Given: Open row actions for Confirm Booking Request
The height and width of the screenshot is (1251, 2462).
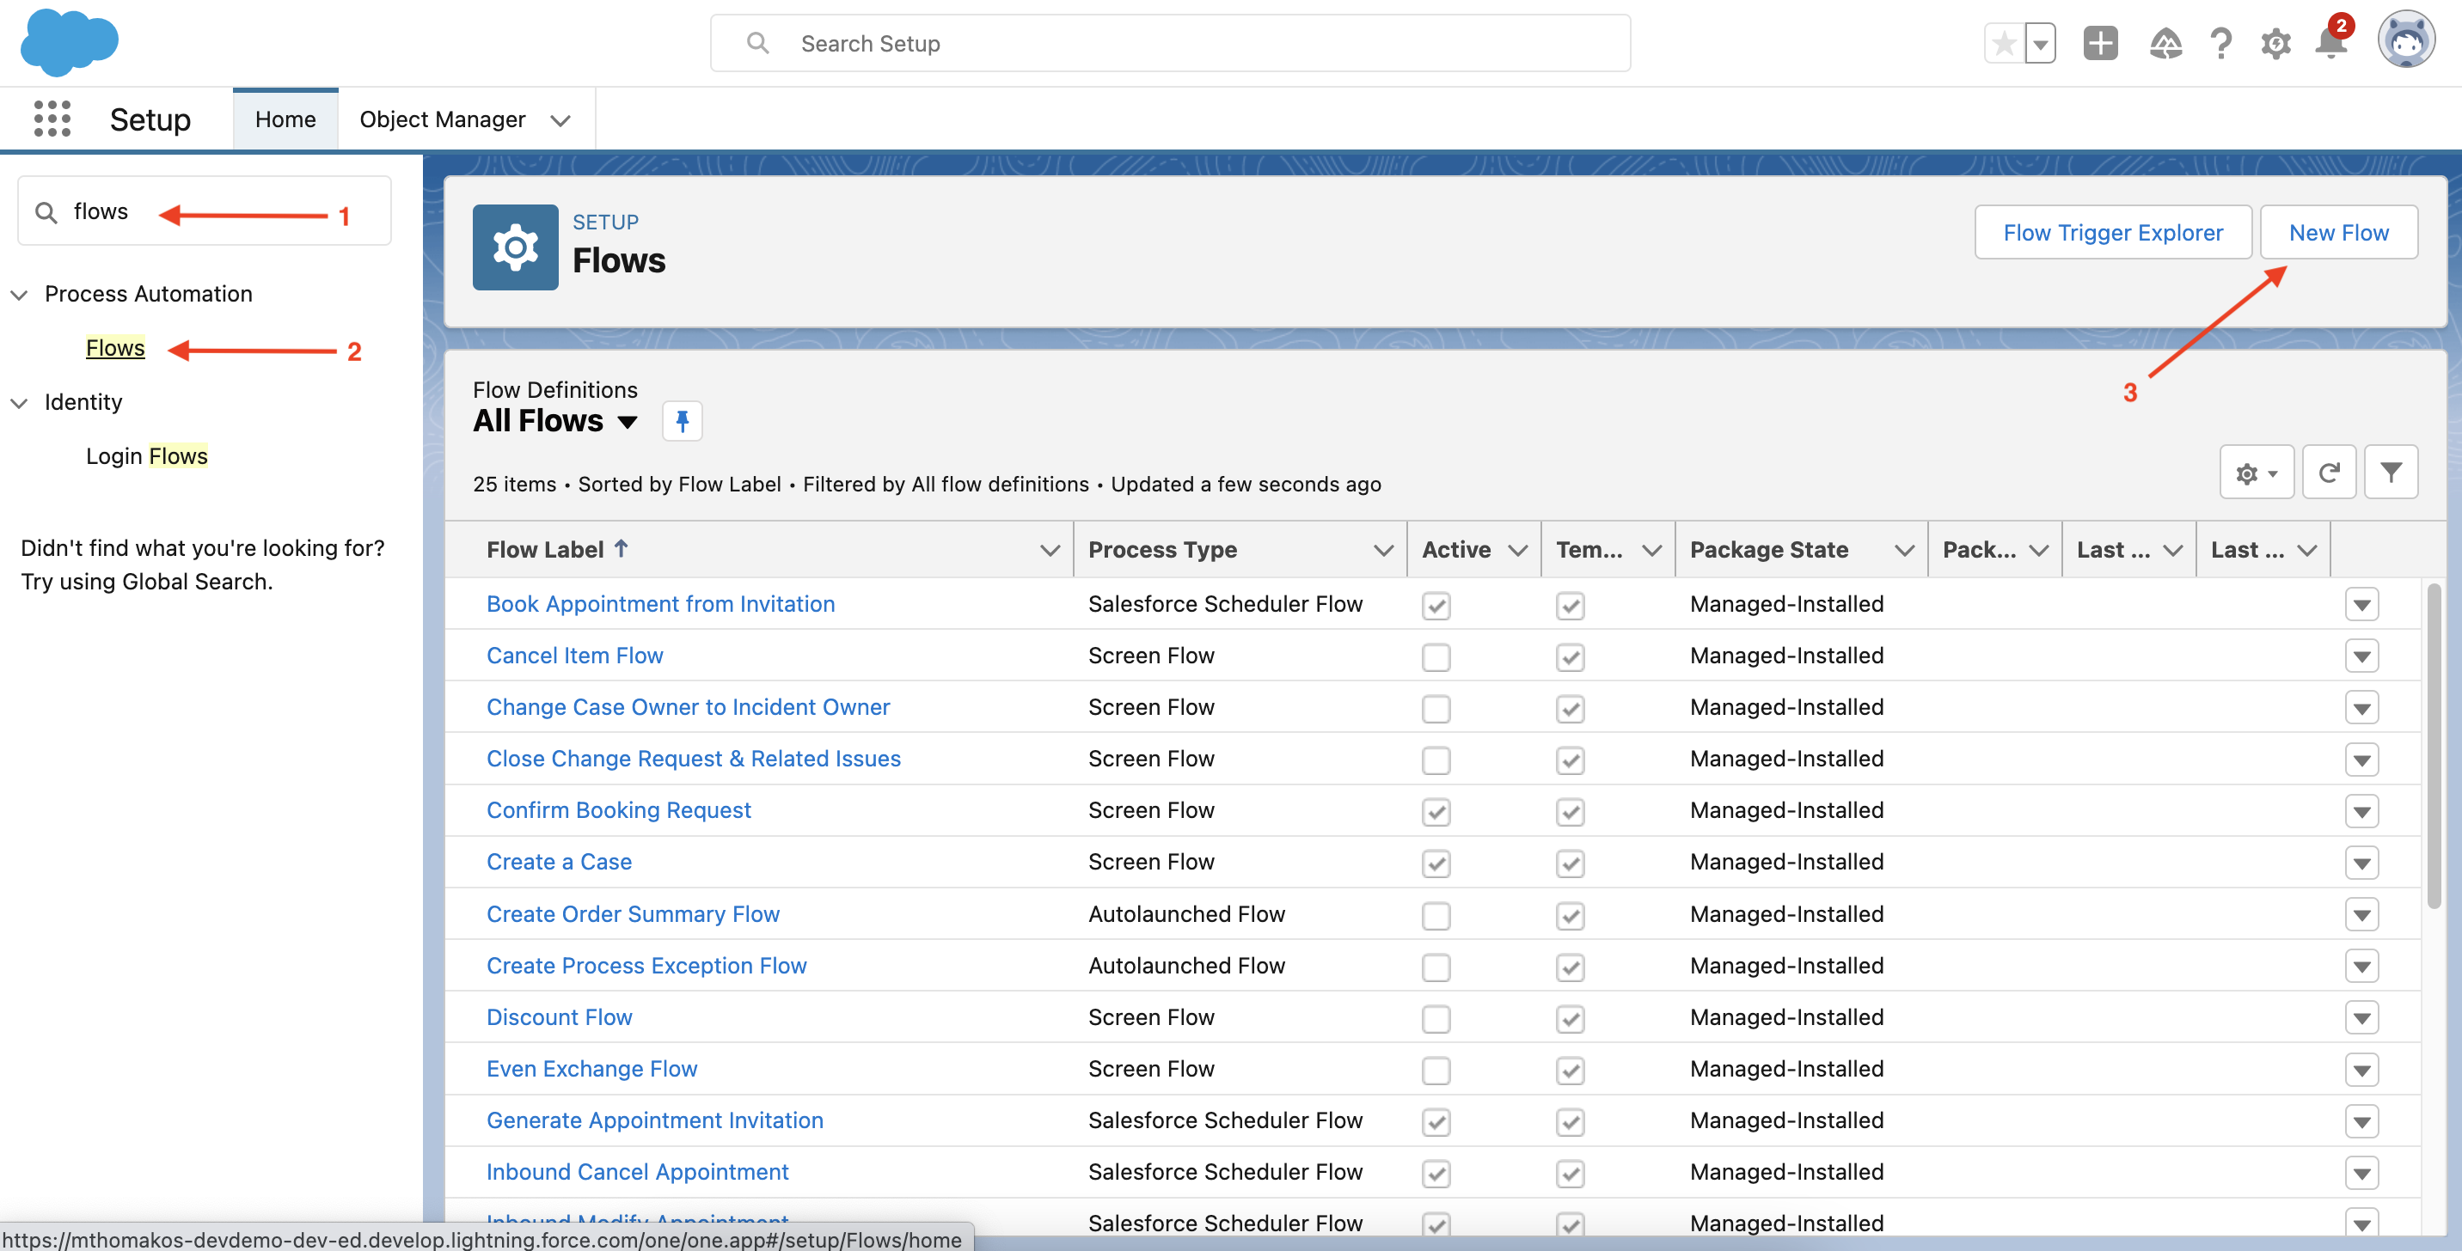Looking at the screenshot, I should (2361, 812).
